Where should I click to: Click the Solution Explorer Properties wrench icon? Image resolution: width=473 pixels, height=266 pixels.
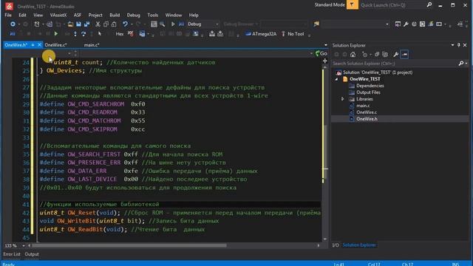[x=396, y=55]
